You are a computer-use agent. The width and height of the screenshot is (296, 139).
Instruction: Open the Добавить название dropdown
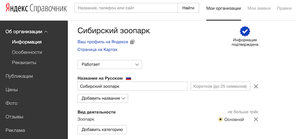[103, 98]
